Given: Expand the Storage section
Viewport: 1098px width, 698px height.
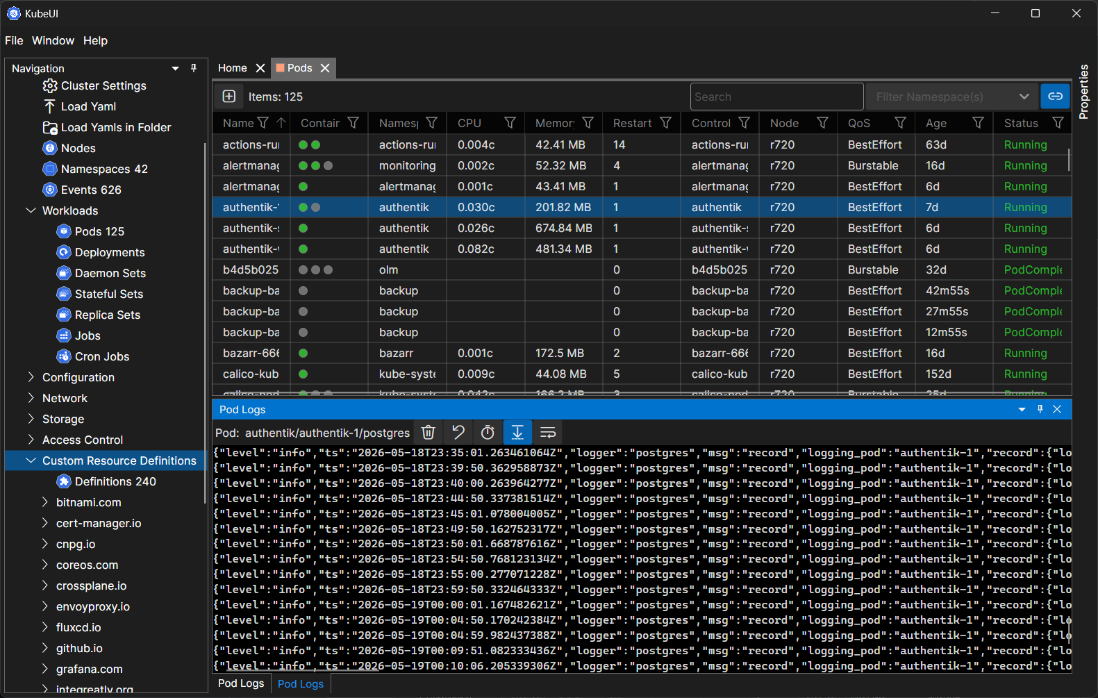Looking at the screenshot, I should pos(31,419).
